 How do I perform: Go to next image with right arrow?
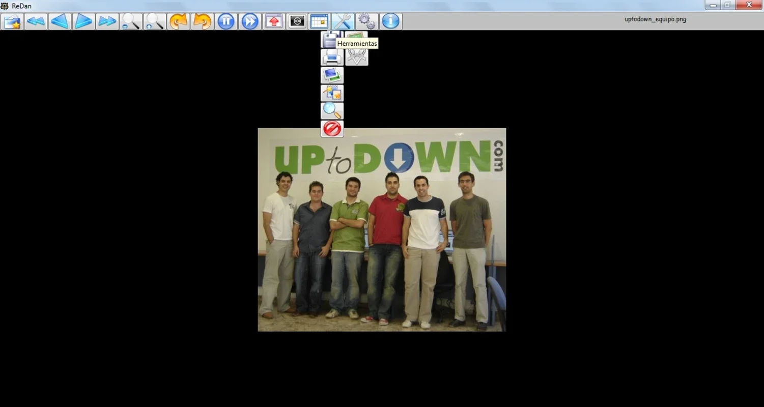pyautogui.click(x=83, y=21)
